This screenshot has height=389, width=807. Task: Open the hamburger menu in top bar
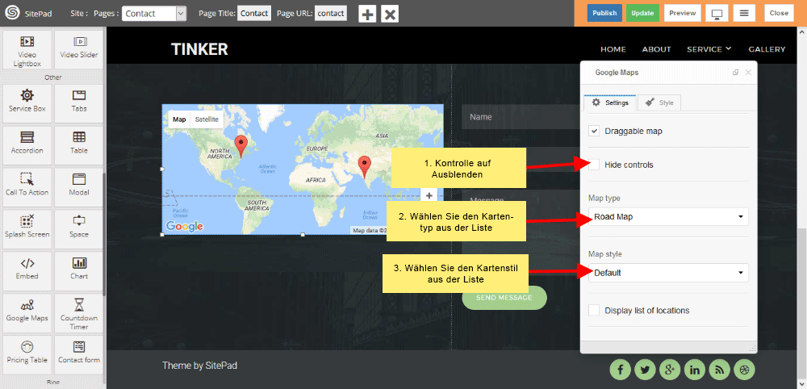click(x=744, y=14)
